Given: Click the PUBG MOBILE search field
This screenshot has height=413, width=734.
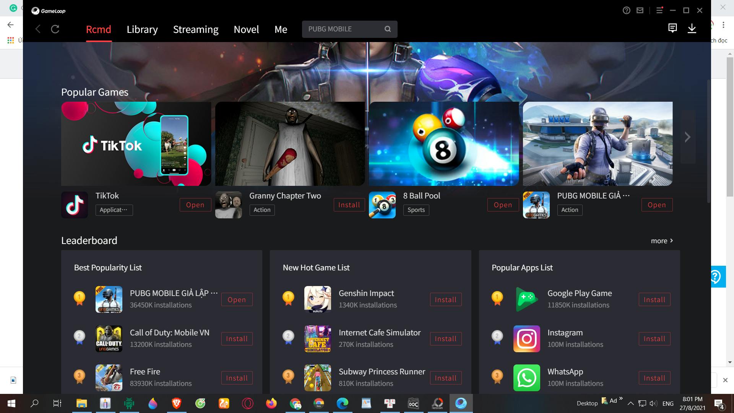Looking at the screenshot, I should (x=349, y=29).
